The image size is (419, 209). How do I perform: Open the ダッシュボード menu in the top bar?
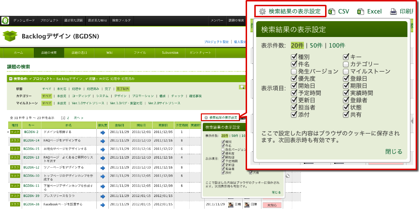click(24, 21)
